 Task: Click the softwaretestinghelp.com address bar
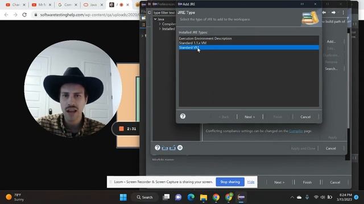tap(89, 15)
